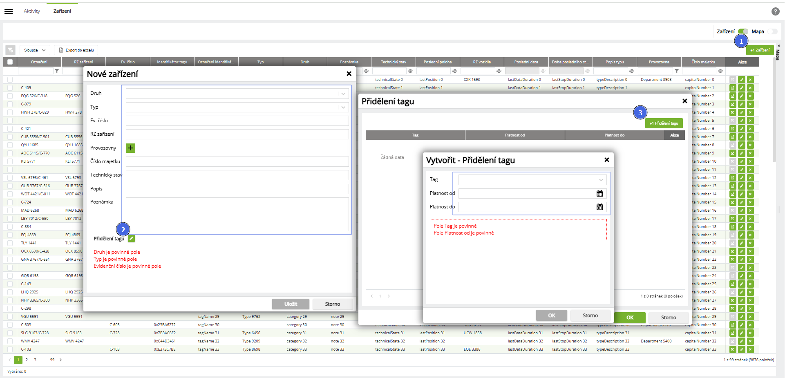Click the green OK button in Přidělení tagu
Screen dimensions: 785x378
630,318
